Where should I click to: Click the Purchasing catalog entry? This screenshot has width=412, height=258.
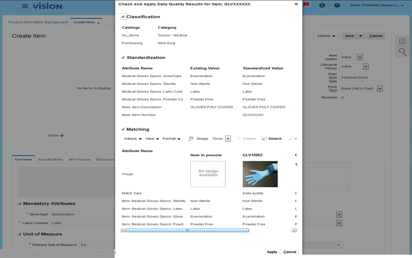click(x=132, y=43)
